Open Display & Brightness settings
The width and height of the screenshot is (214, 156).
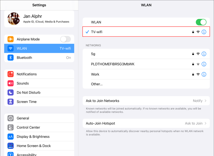click(39, 137)
